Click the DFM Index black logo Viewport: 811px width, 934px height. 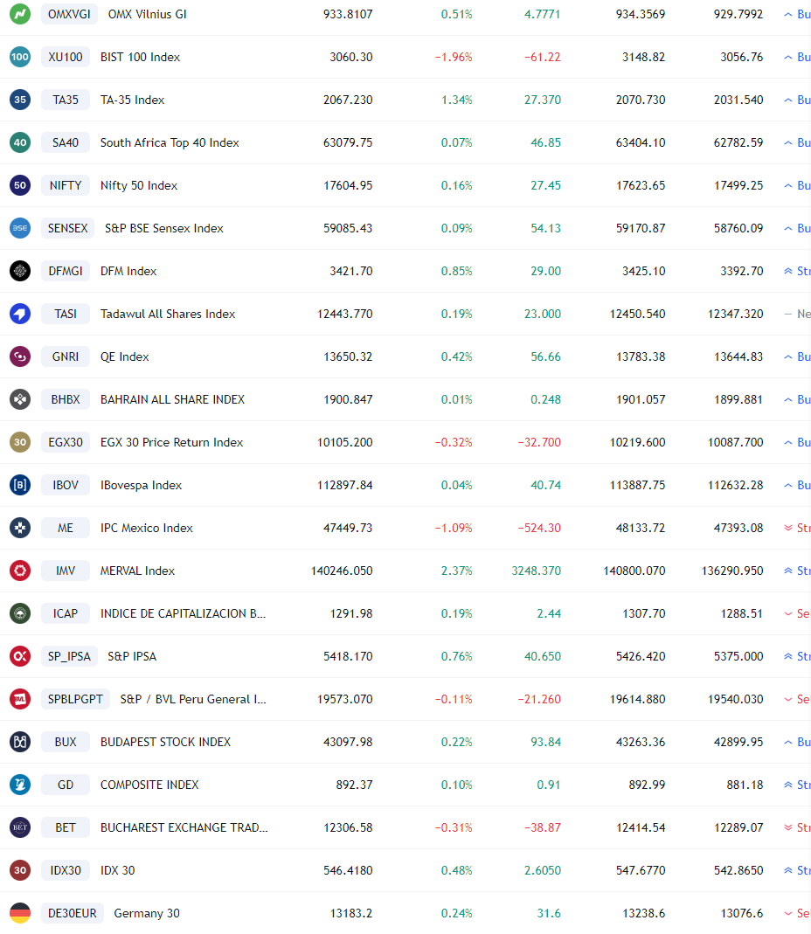(x=20, y=271)
